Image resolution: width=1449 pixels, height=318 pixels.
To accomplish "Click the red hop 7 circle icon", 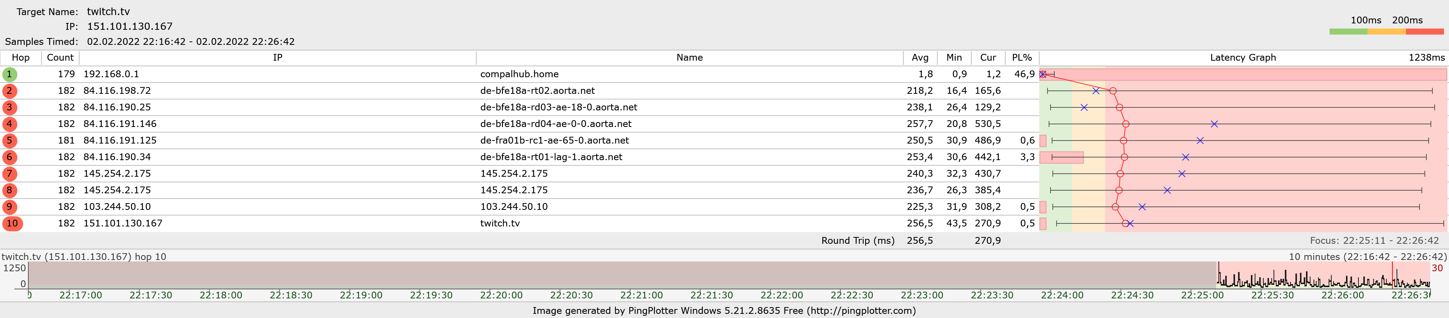I will click(x=9, y=174).
